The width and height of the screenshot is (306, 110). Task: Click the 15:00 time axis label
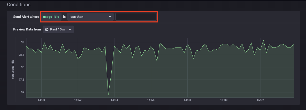tap(224, 100)
